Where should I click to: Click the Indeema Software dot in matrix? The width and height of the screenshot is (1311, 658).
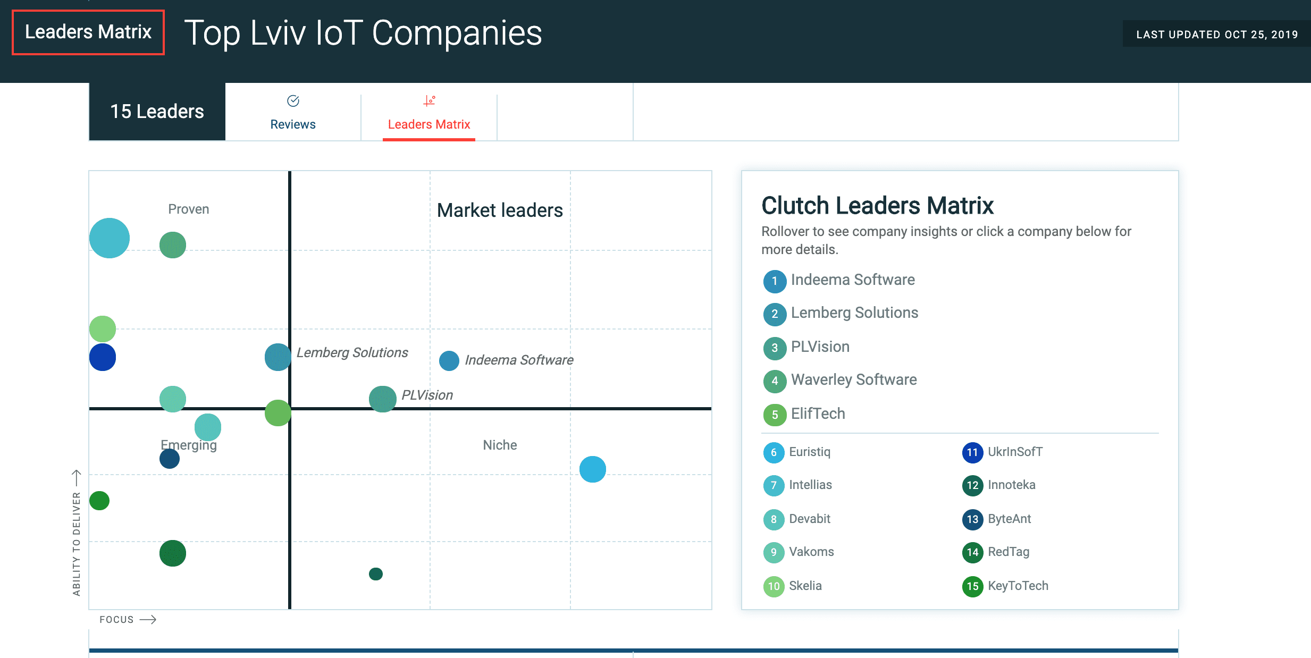tap(449, 361)
